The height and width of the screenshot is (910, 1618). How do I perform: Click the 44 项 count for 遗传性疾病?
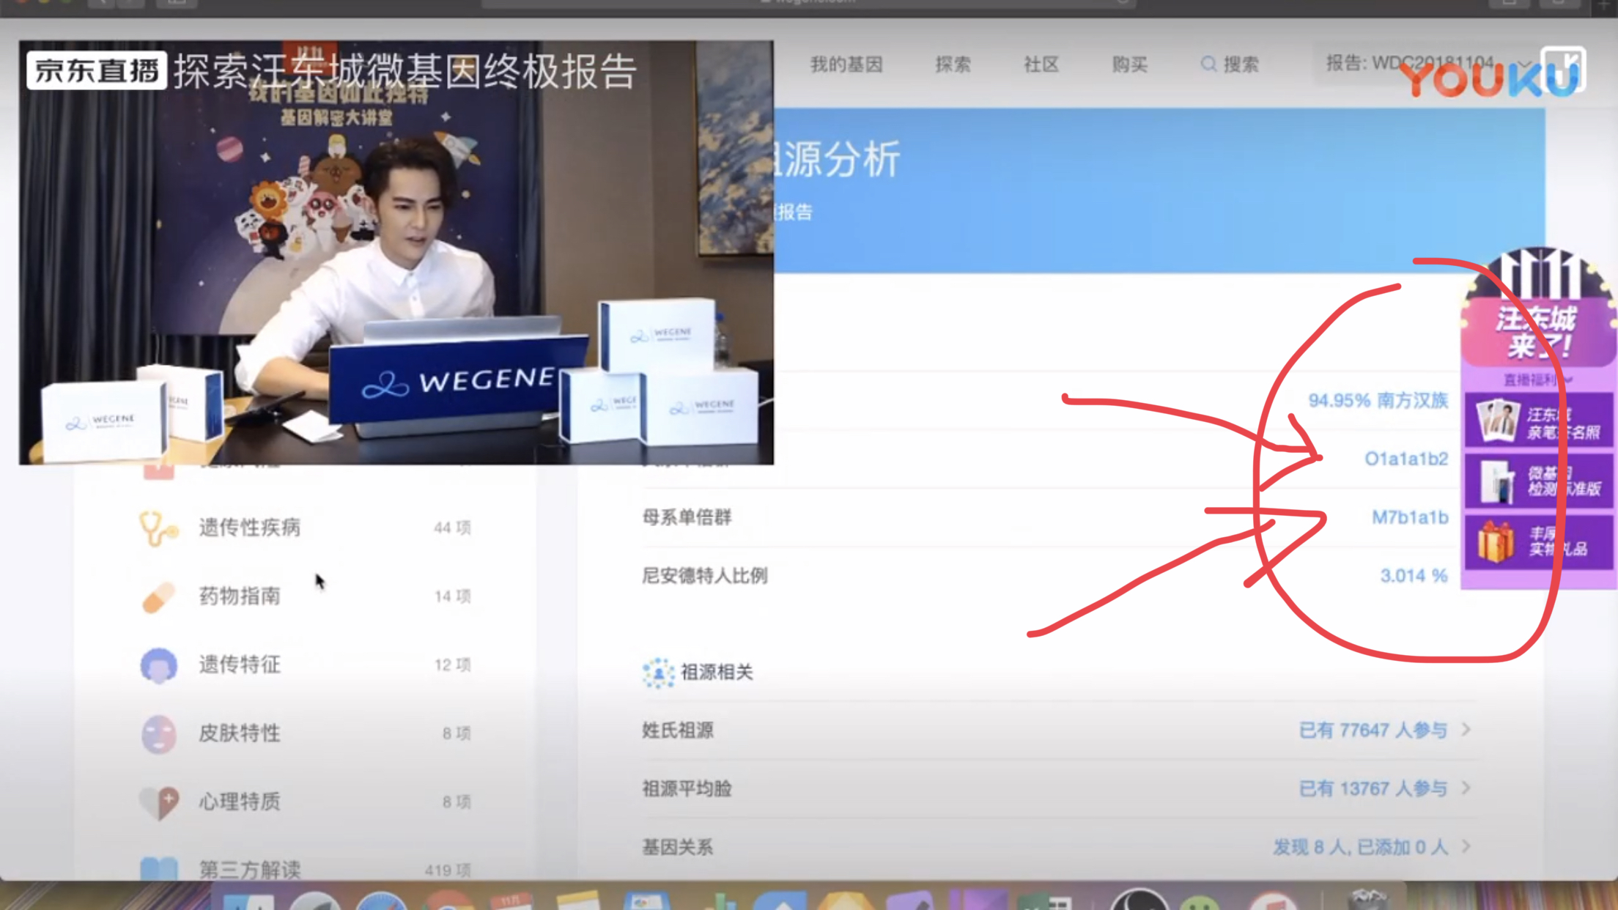point(452,528)
